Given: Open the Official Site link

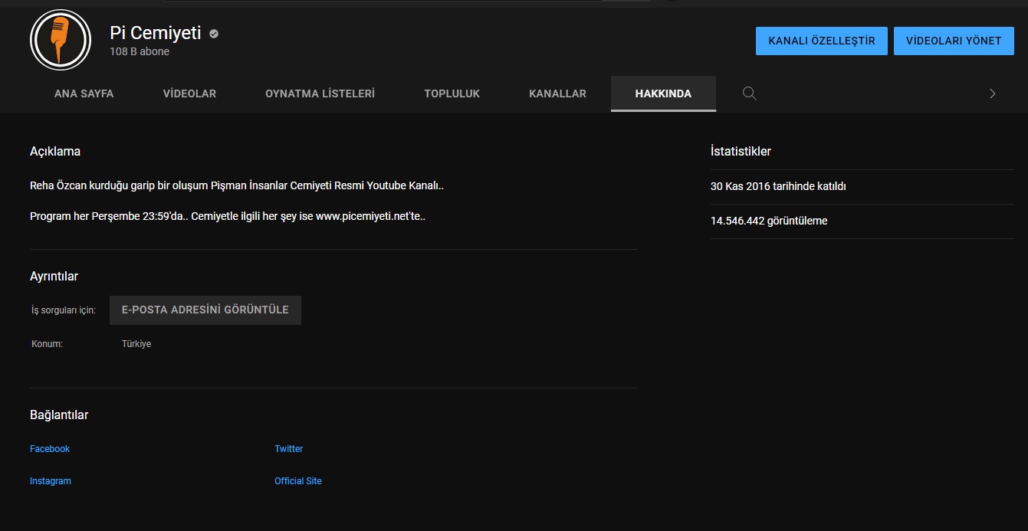Looking at the screenshot, I should (298, 481).
